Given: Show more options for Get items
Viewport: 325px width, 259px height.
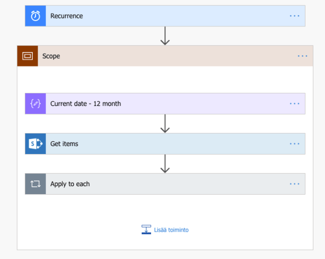Looking at the screenshot, I should coord(294,144).
